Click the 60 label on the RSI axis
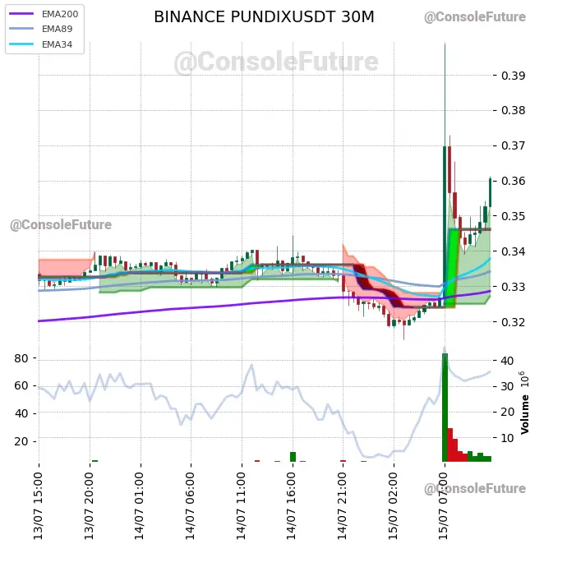Image resolution: width=567 pixels, height=567 pixels. pyautogui.click(x=21, y=386)
